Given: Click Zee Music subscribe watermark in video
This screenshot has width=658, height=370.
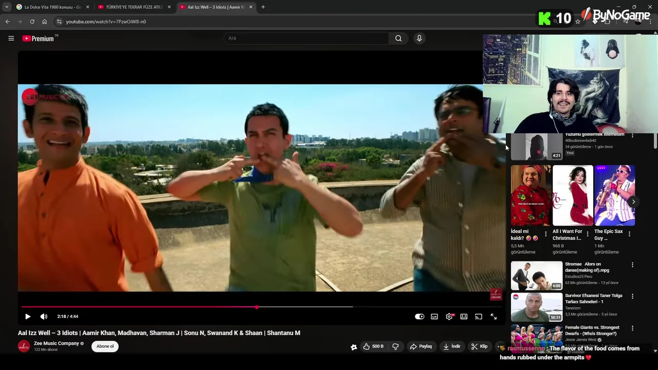Looking at the screenshot, I should [x=496, y=294].
